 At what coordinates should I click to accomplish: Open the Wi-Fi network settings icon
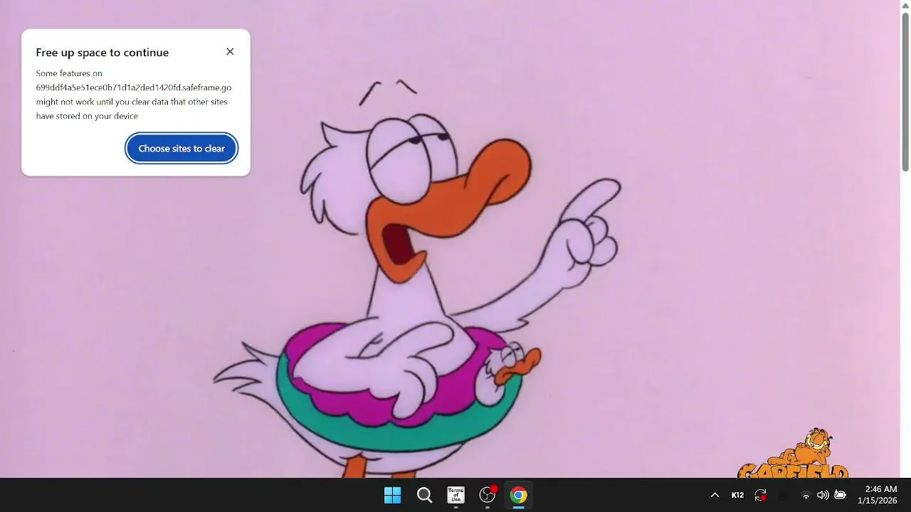(806, 495)
